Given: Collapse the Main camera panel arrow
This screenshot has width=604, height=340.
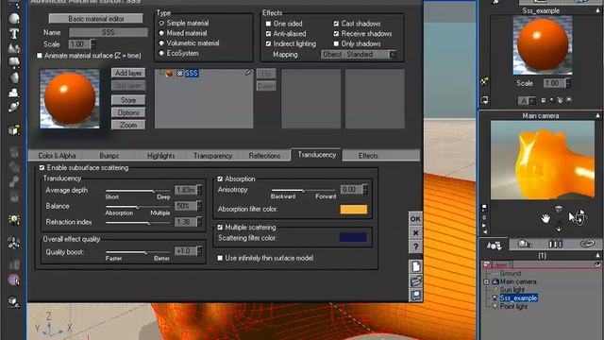Looking at the screenshot, I should (597, 115).
